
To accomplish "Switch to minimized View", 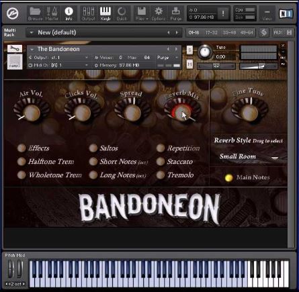I will 267,13.
